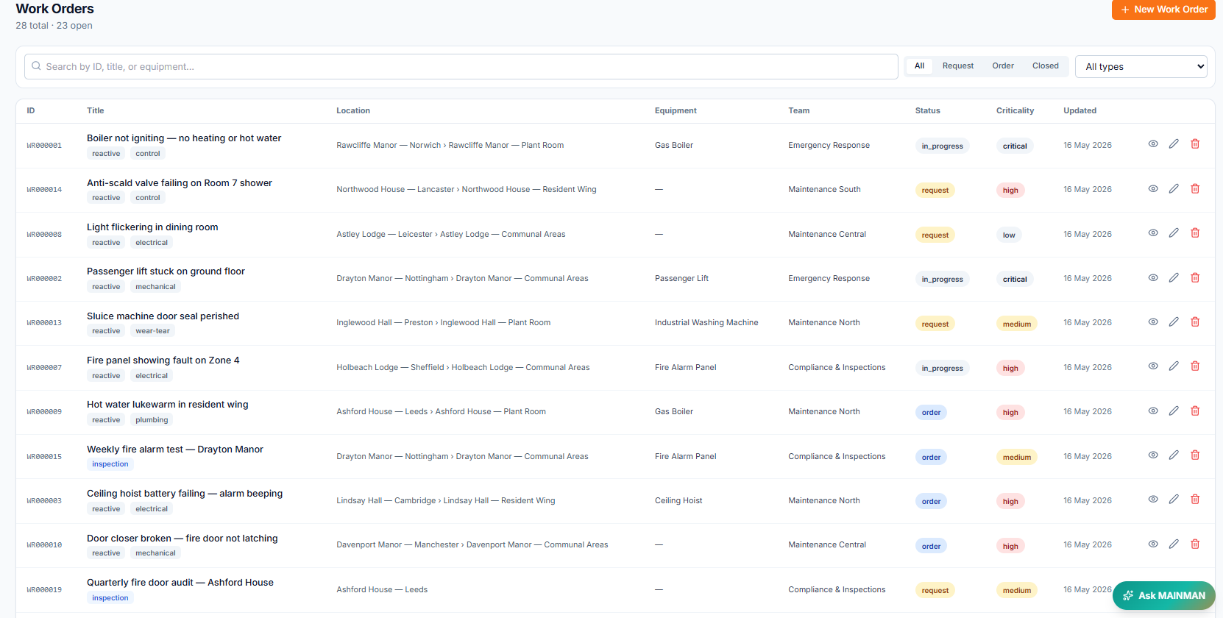Edit the Fire panel fault work order

point(1174,366)
